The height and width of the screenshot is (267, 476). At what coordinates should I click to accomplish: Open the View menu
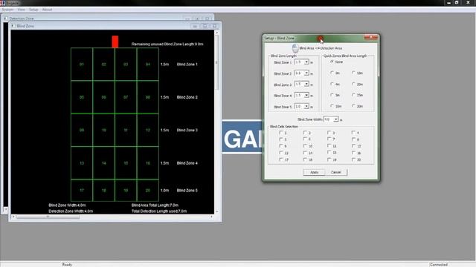(22, 10)
